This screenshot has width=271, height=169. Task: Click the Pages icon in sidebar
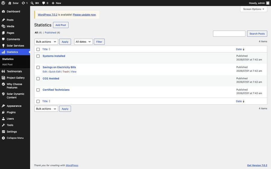[x=3, y=33]
